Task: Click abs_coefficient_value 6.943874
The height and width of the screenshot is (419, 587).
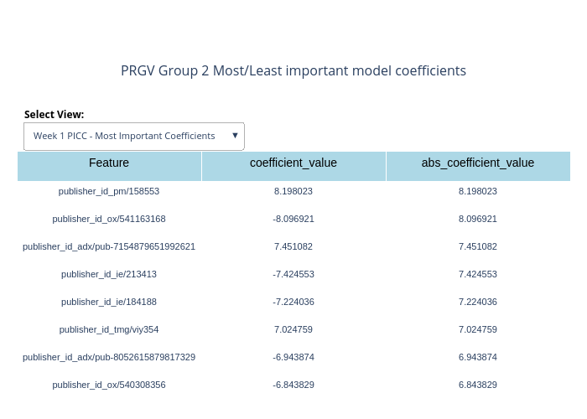Action: pyautogui.click(x=478, y=357)
